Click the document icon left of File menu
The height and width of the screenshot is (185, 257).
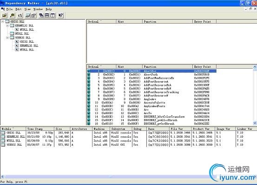pos(3,9)
